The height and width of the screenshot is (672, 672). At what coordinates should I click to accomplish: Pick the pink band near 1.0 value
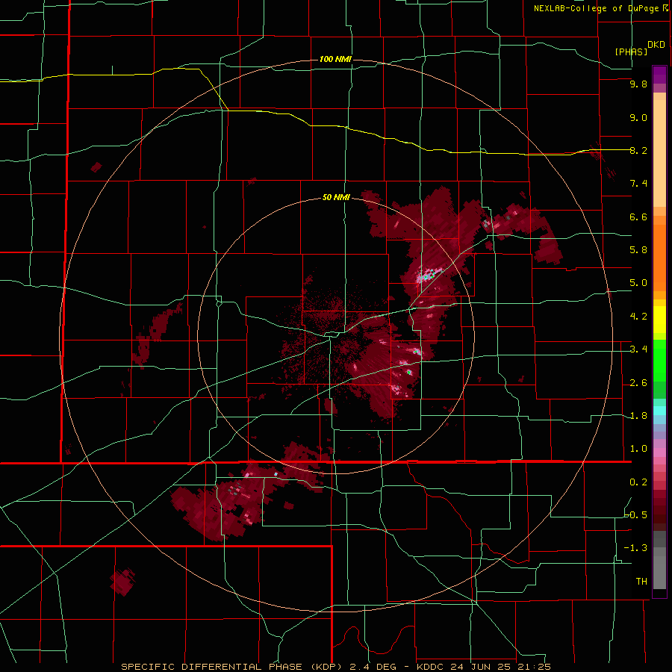pos(659,452)
